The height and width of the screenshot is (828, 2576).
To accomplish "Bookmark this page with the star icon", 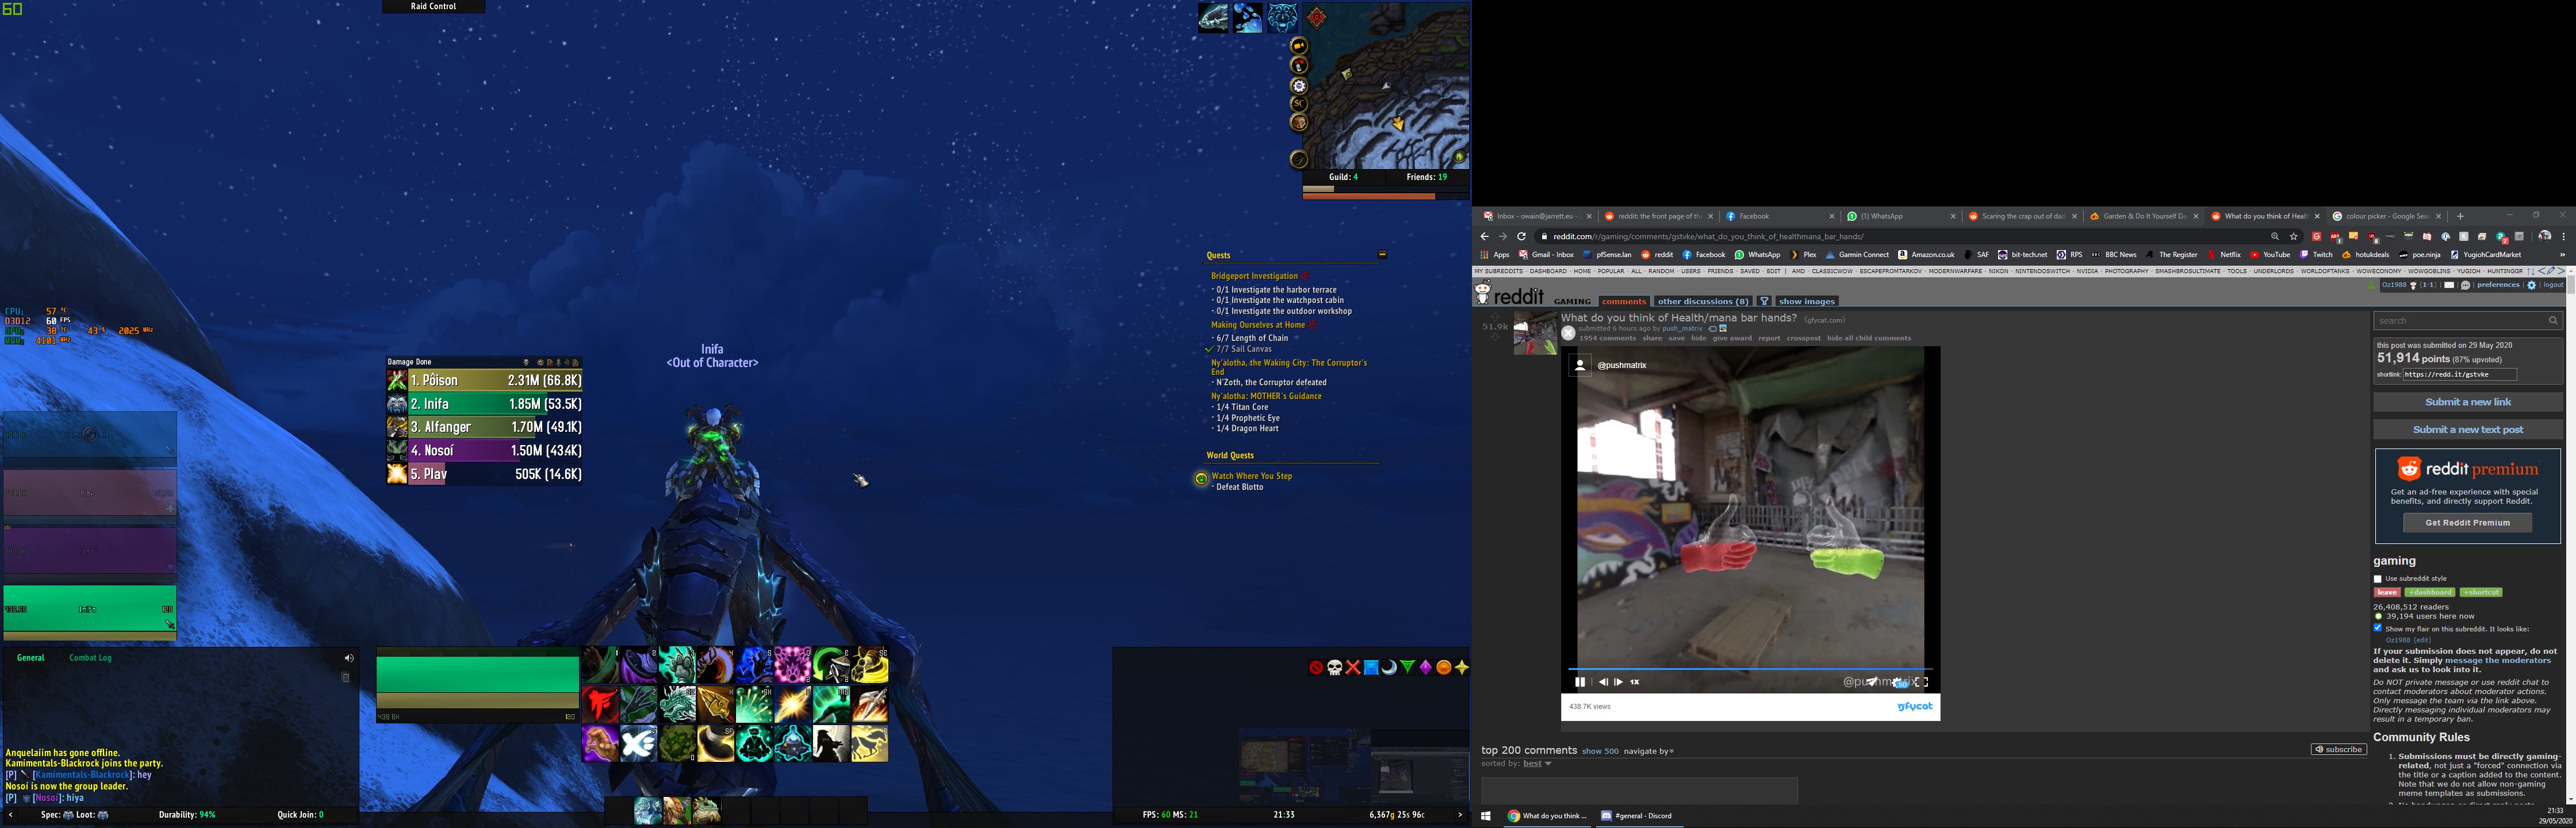I will pyautogui.click(x=2294, y=237).
